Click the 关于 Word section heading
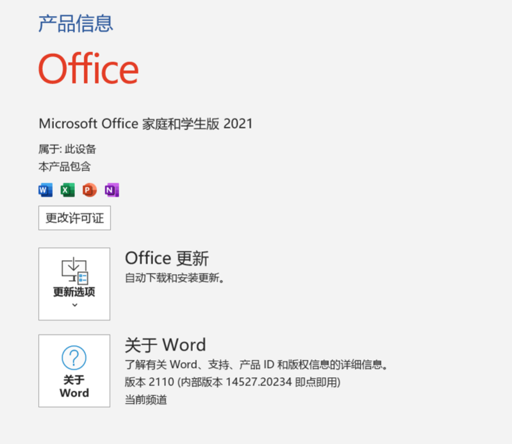512x444 pixels. coord(165,345)
